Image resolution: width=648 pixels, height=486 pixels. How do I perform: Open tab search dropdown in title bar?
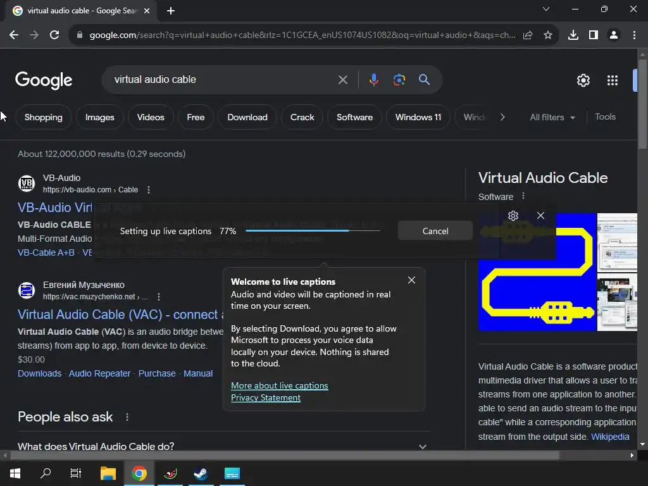(x=546, y=9)
